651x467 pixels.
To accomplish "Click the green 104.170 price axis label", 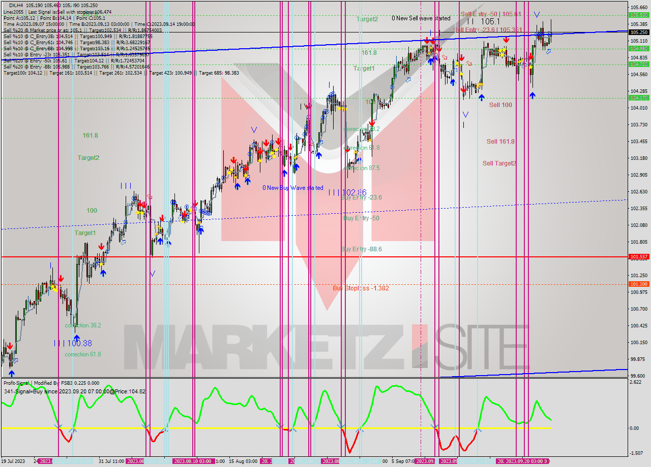I will (639, 98).
